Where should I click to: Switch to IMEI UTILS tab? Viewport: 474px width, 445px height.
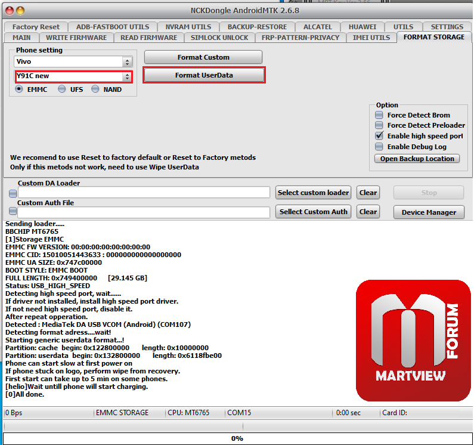[x=371, y=38]
